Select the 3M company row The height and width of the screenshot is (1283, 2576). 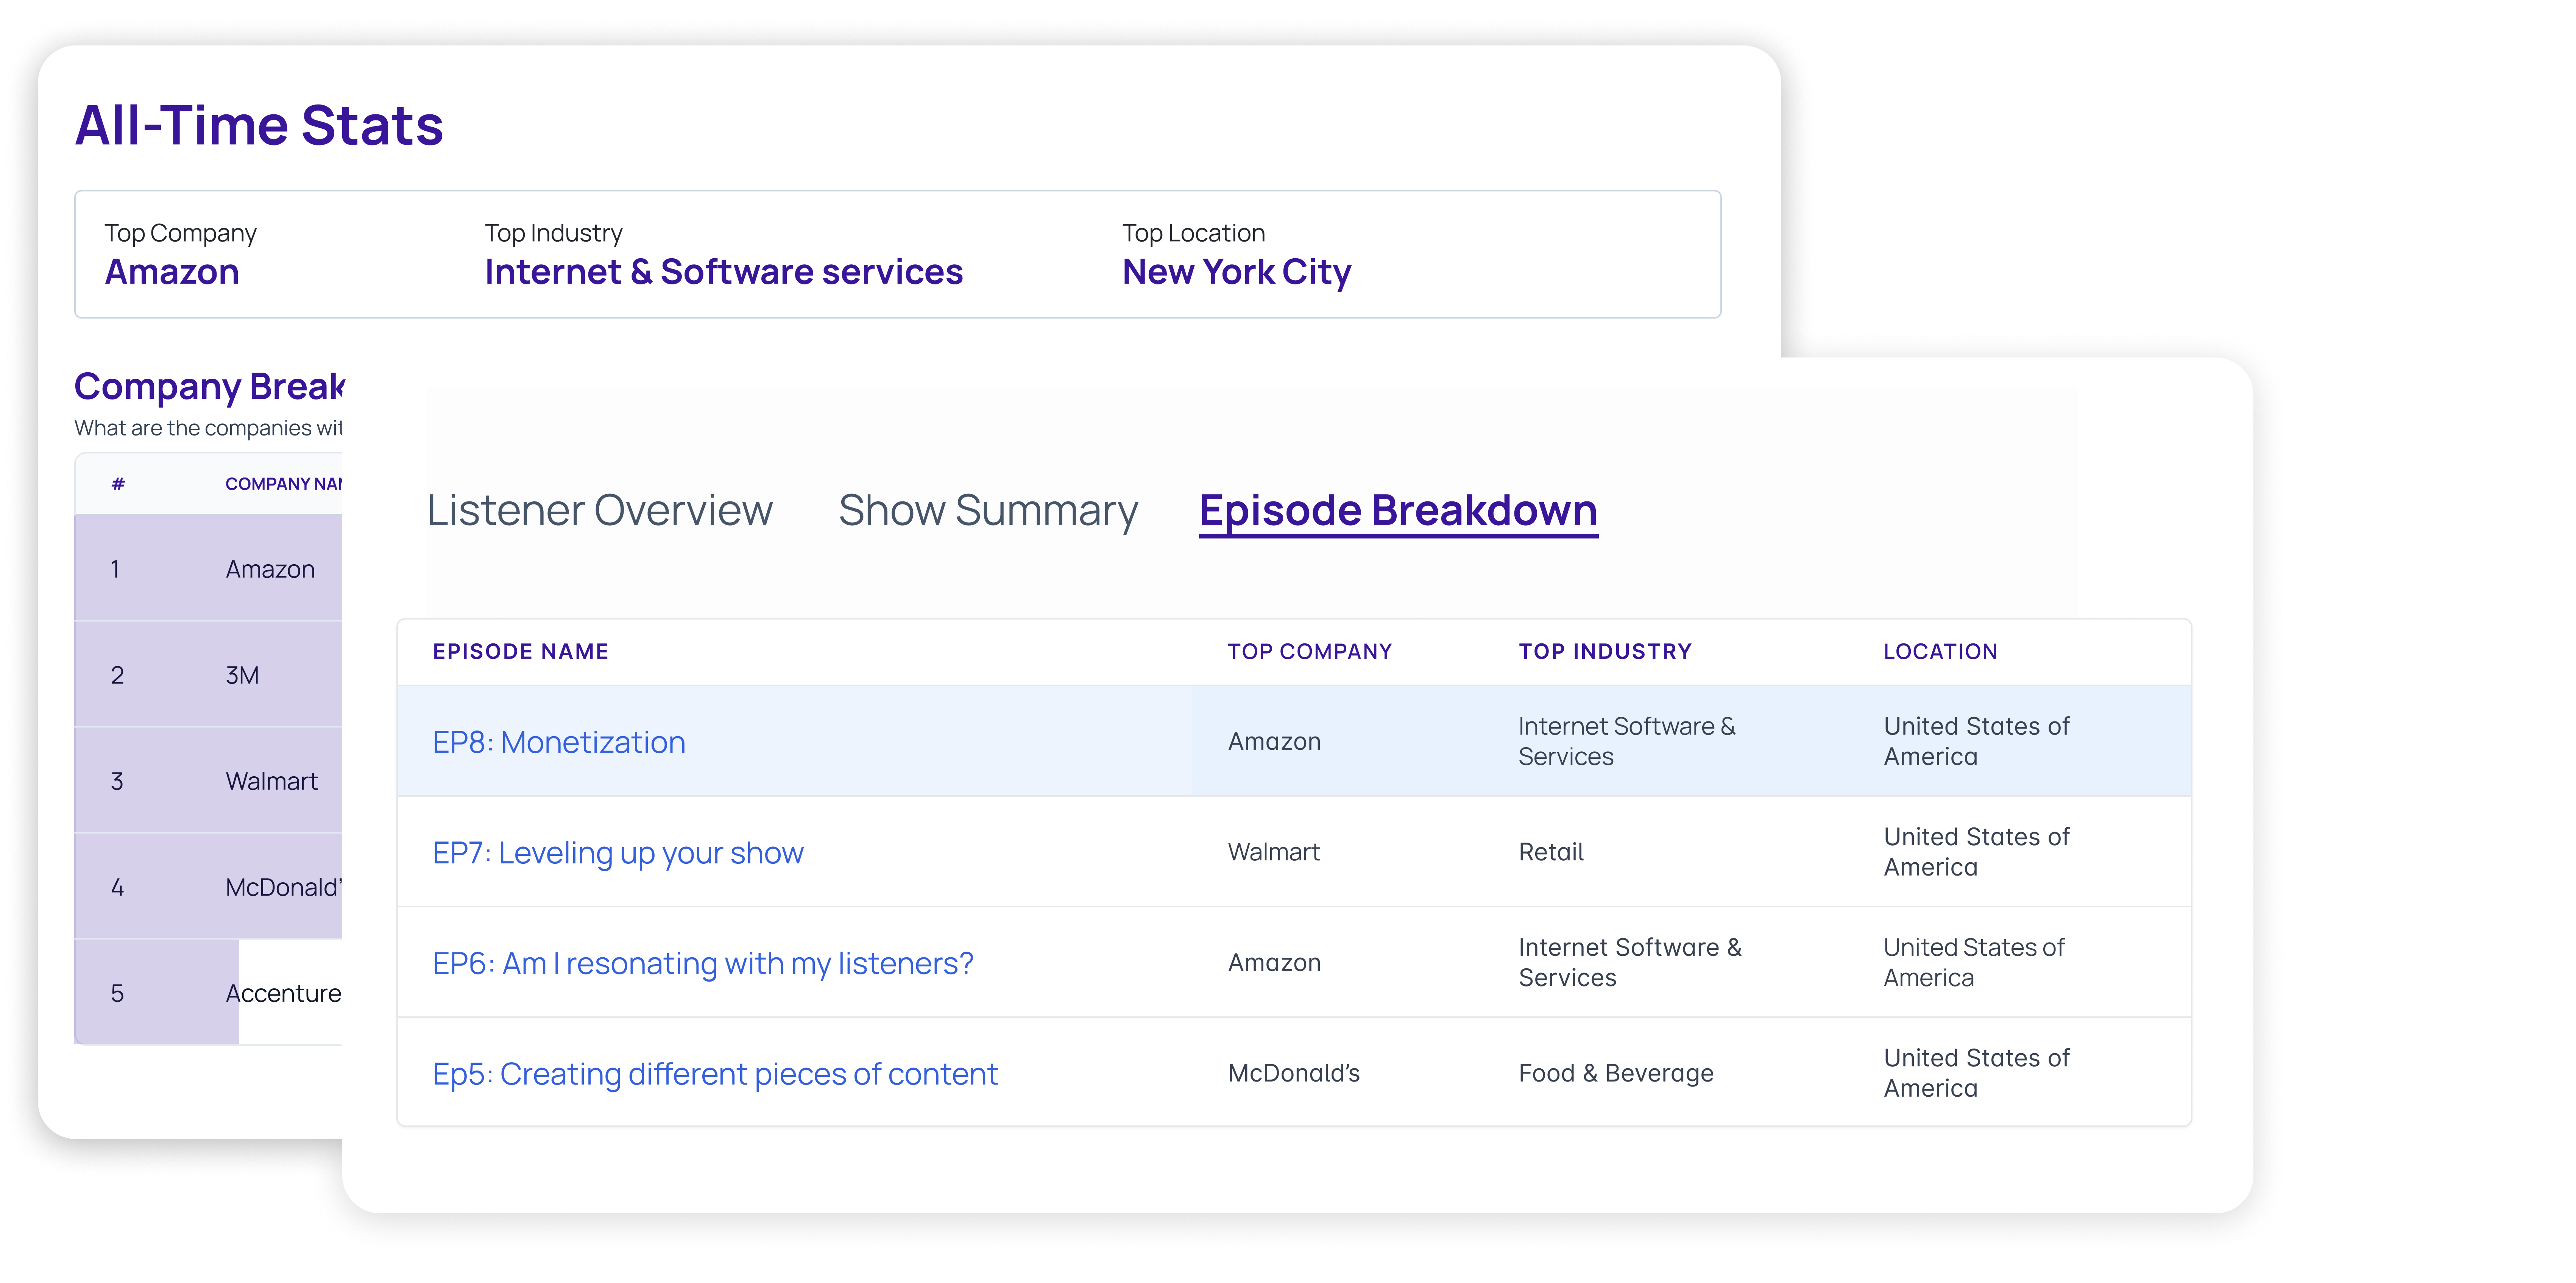tap(242, 675)
